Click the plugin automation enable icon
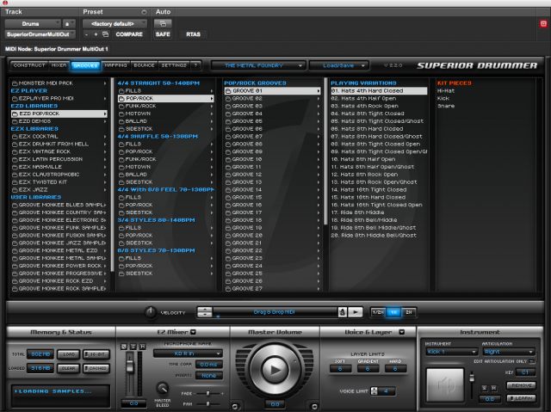This screenshot has width=551, height=412. click(163, 23)
